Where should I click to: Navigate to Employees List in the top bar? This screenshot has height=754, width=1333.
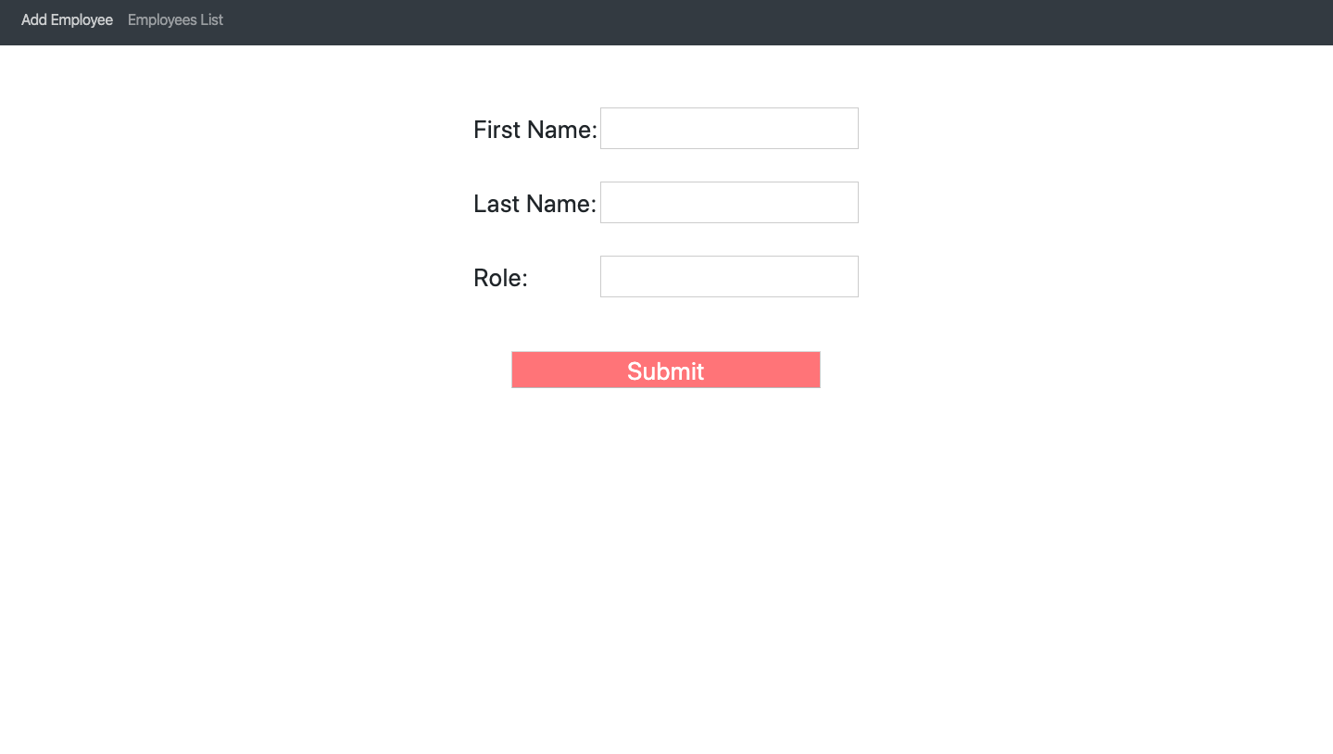175,19
